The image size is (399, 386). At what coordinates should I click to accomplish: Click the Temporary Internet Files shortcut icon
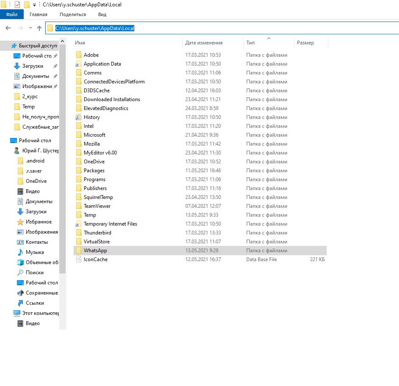click(x=79, y=224)
